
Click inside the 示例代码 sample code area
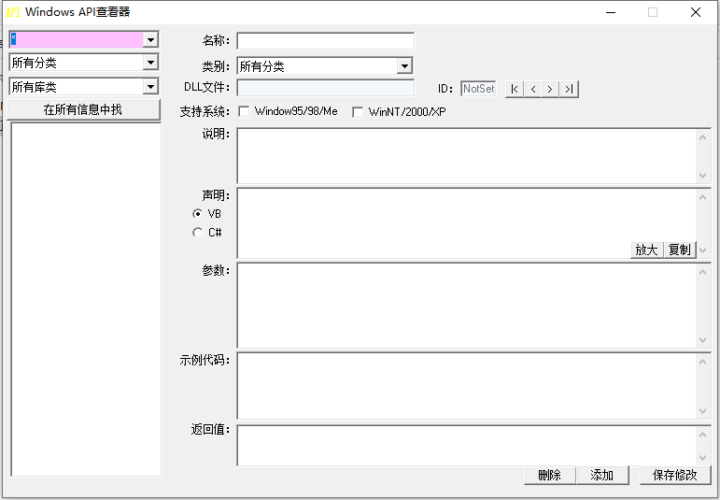(x=466, y=386)
